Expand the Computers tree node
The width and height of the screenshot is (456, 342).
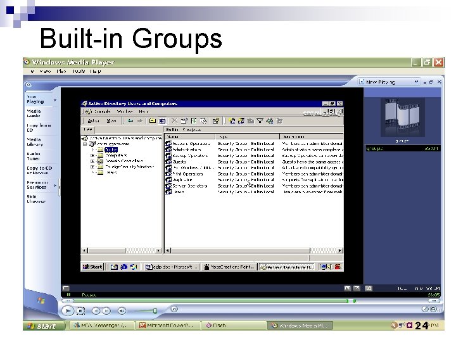point(92,155)
